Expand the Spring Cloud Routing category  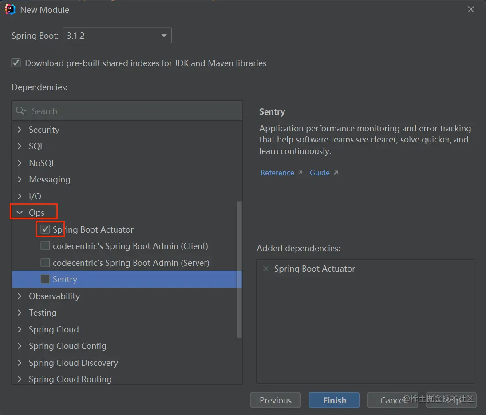pos(20,379)
